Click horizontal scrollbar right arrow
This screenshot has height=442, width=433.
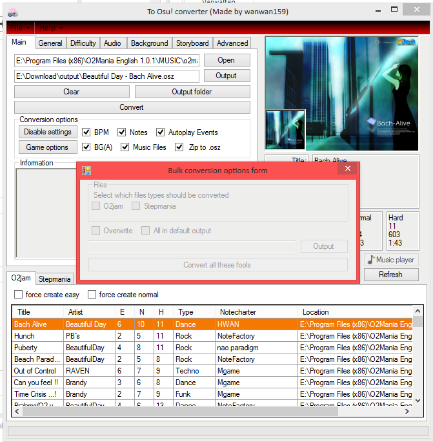(407, 411)
